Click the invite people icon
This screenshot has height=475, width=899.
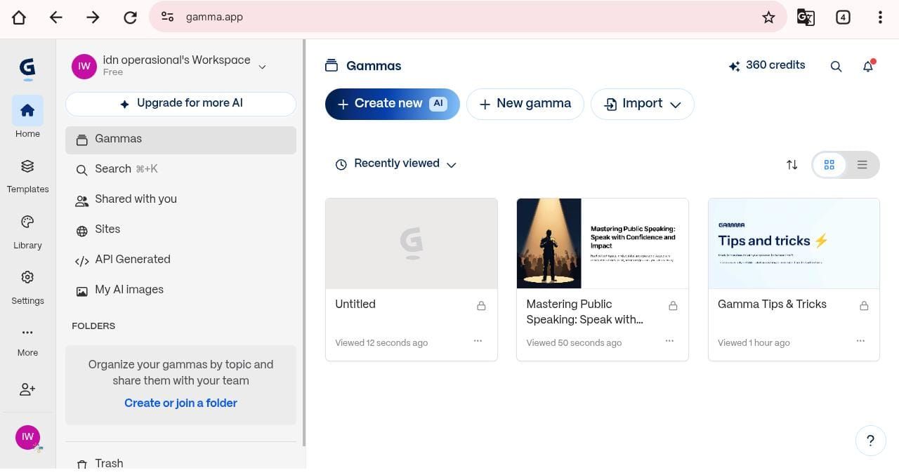(x=27, y=389)
